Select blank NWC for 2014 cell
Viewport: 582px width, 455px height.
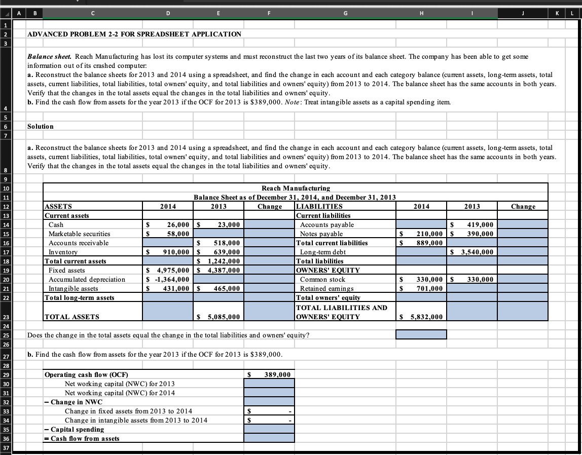click(269, 393)
